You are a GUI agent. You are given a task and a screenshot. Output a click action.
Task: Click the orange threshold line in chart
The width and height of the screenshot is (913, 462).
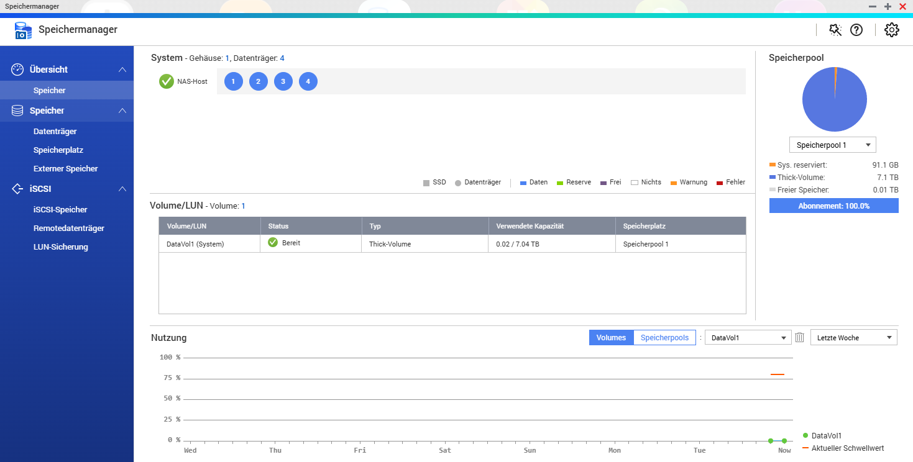click(x=778, y=374)
